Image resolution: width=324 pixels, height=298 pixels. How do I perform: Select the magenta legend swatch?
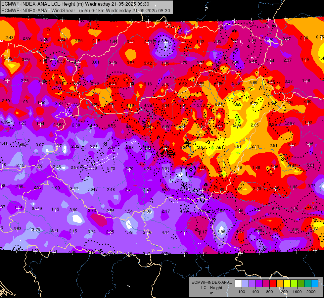(x=266, y=283)
